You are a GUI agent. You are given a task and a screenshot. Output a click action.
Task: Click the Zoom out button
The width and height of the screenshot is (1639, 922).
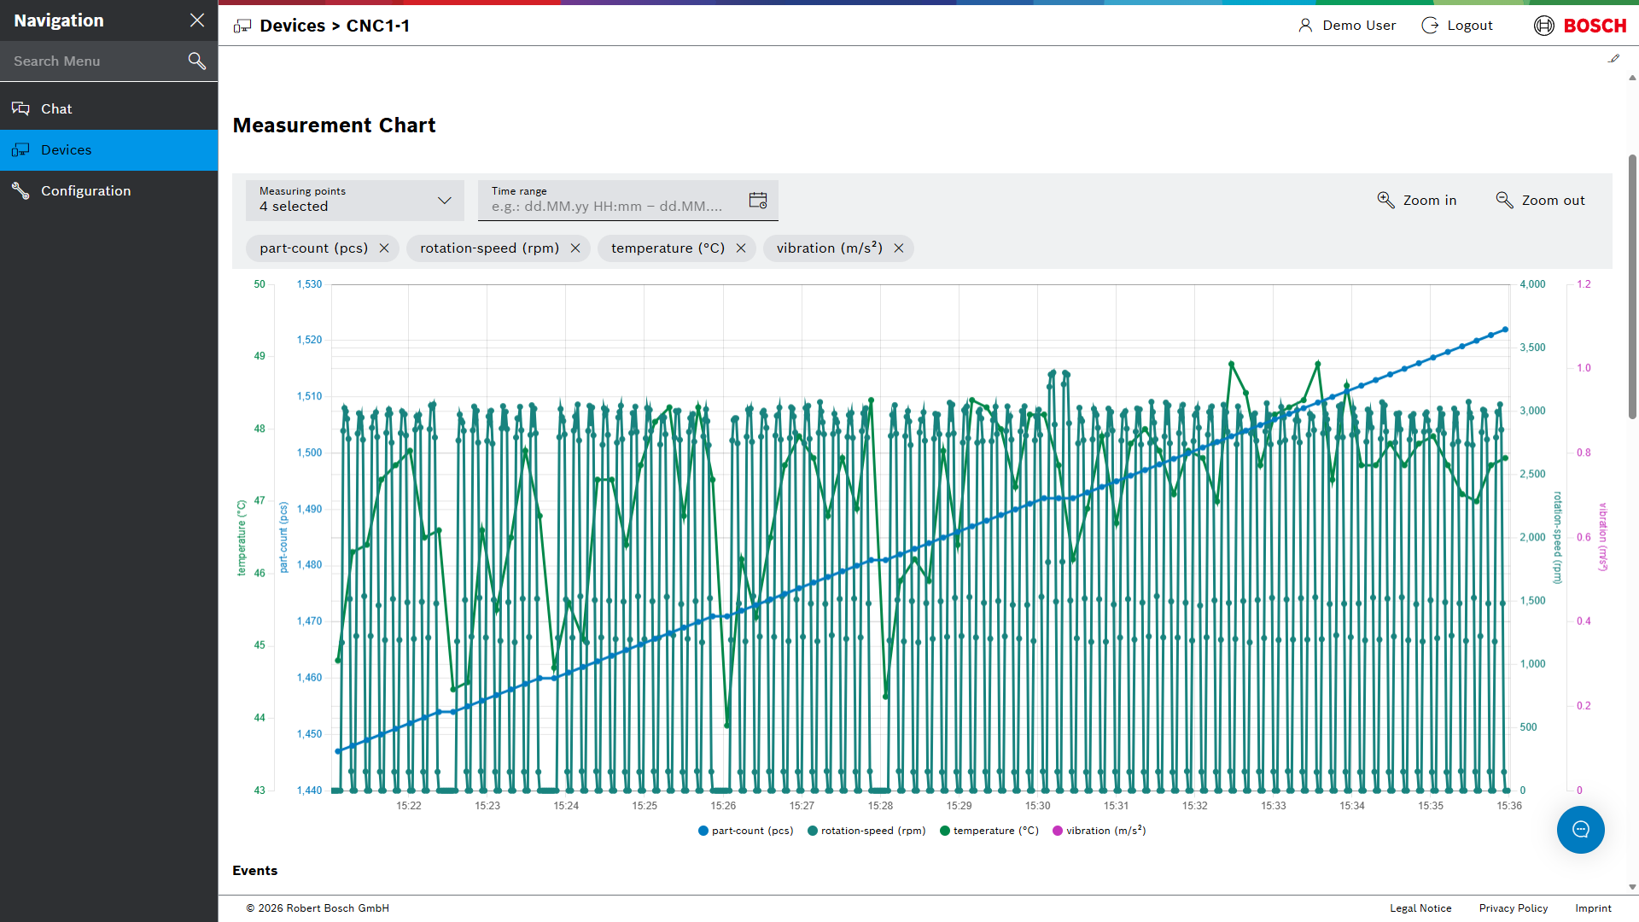pos(1541,200)
